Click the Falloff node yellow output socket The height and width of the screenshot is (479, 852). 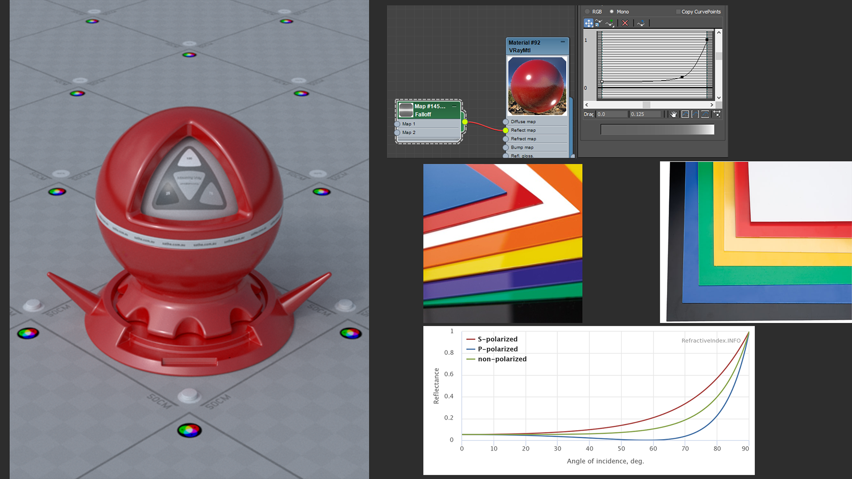(465, 122)
